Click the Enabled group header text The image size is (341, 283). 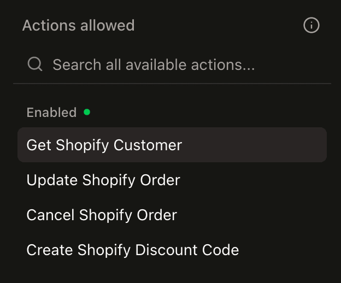click(51, 113)
